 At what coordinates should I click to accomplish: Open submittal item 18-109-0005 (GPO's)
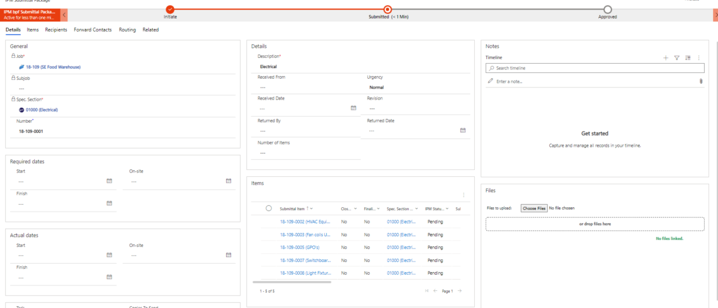[299, 247]
